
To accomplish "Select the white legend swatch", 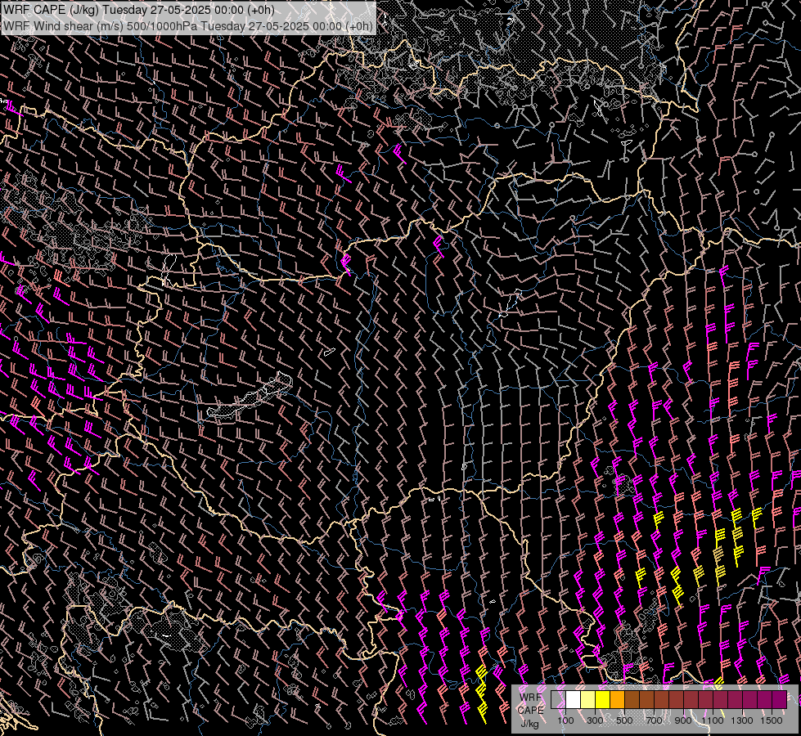I will click(574, 699).
